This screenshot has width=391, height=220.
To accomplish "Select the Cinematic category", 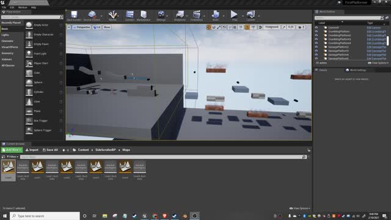I will 7,41.
